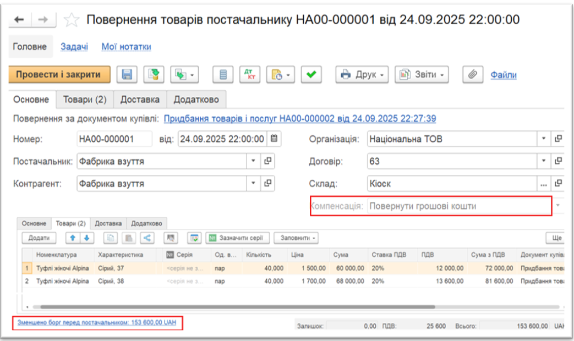Click the save document floppy disk icon

127,75
